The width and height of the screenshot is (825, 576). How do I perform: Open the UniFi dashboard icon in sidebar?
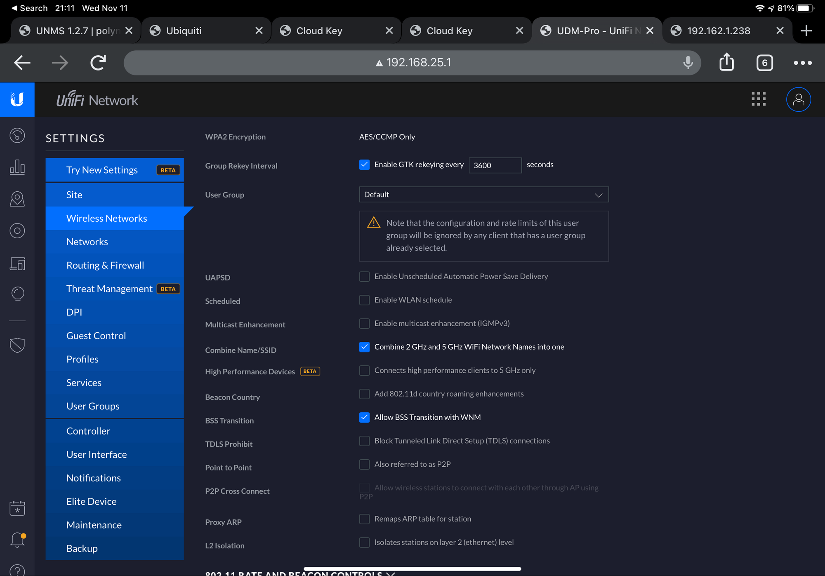click(17, 135)
